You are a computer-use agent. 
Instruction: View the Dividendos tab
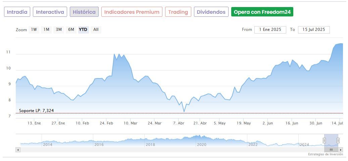(x=211, y=12)
